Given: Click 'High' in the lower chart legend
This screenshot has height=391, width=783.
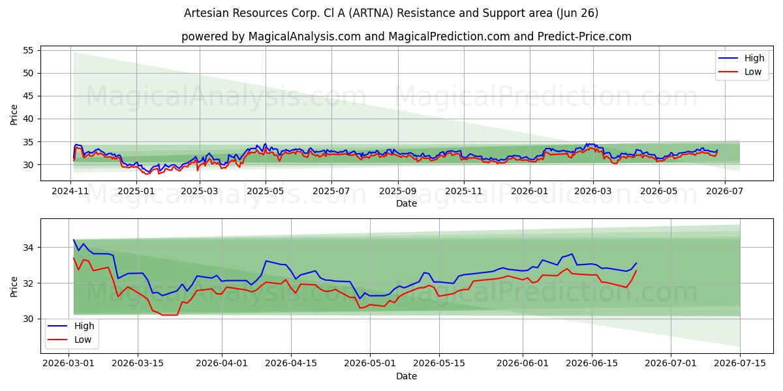Looking at the screenshot, I should tap(84, 326).
